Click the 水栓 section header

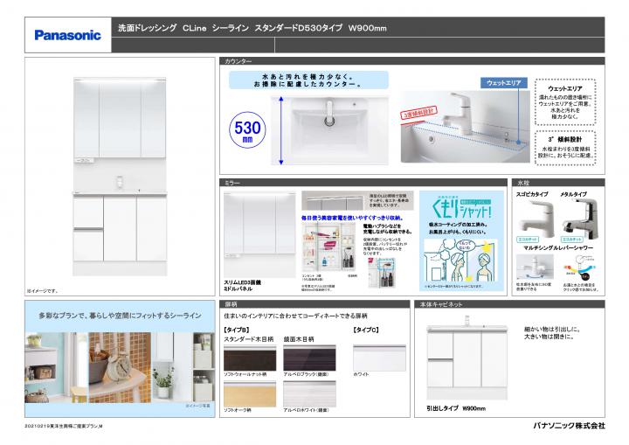(x=558, y=183)
